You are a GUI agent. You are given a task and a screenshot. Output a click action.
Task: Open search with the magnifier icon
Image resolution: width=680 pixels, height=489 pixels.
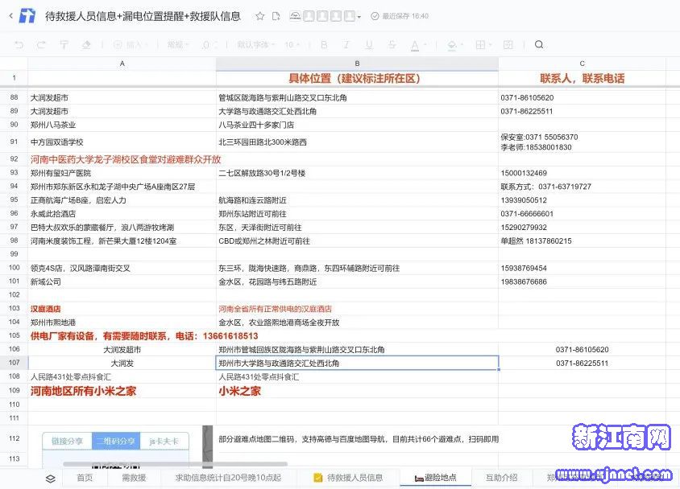pos(539,44)
